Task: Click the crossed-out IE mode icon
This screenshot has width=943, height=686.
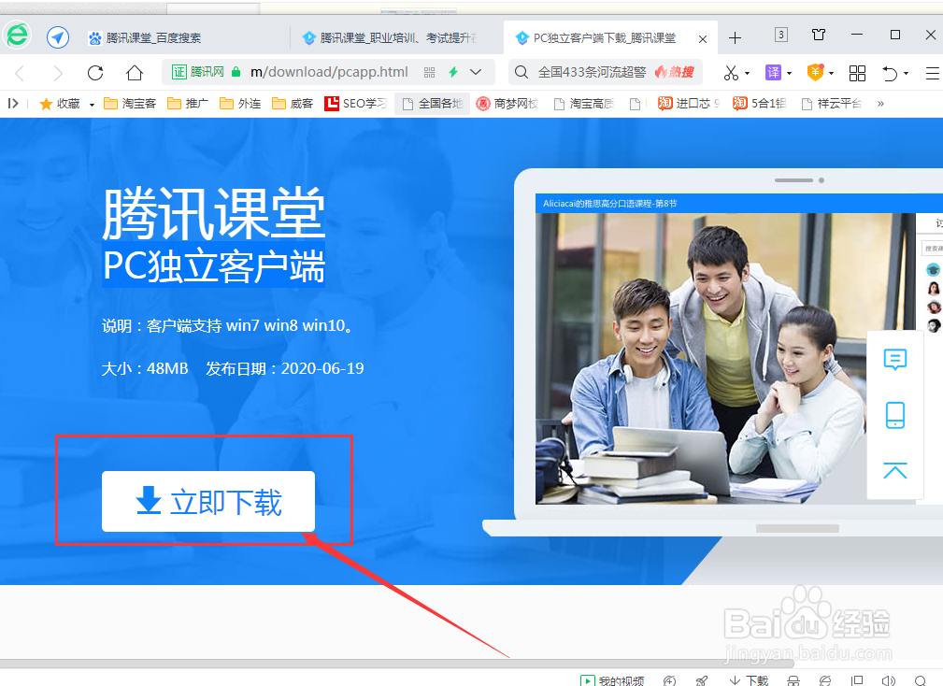Action: 825,680
